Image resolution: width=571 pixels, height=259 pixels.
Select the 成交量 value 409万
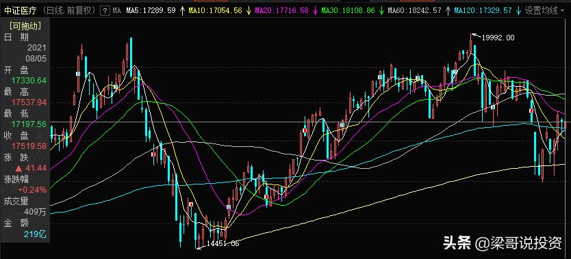[x=36, y=212]
